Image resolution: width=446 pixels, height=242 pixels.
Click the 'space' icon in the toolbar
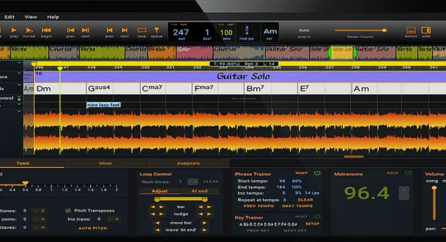click(x=157, y=30)
